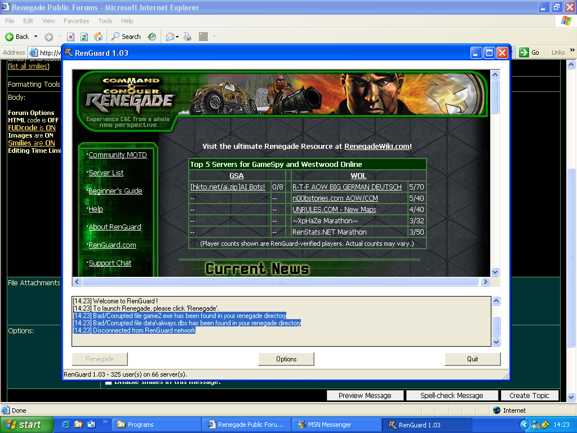Screen dimensions: 577x433
Task: Click the Internet Explorer Stop icon
Action: [x=71, y=37]
